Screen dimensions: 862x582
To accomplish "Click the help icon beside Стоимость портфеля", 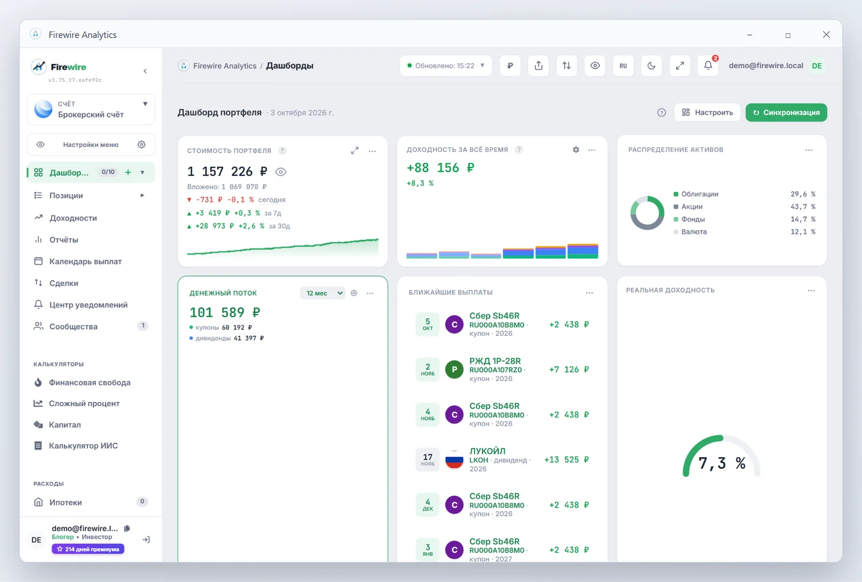I will click(x=282, y=151).
